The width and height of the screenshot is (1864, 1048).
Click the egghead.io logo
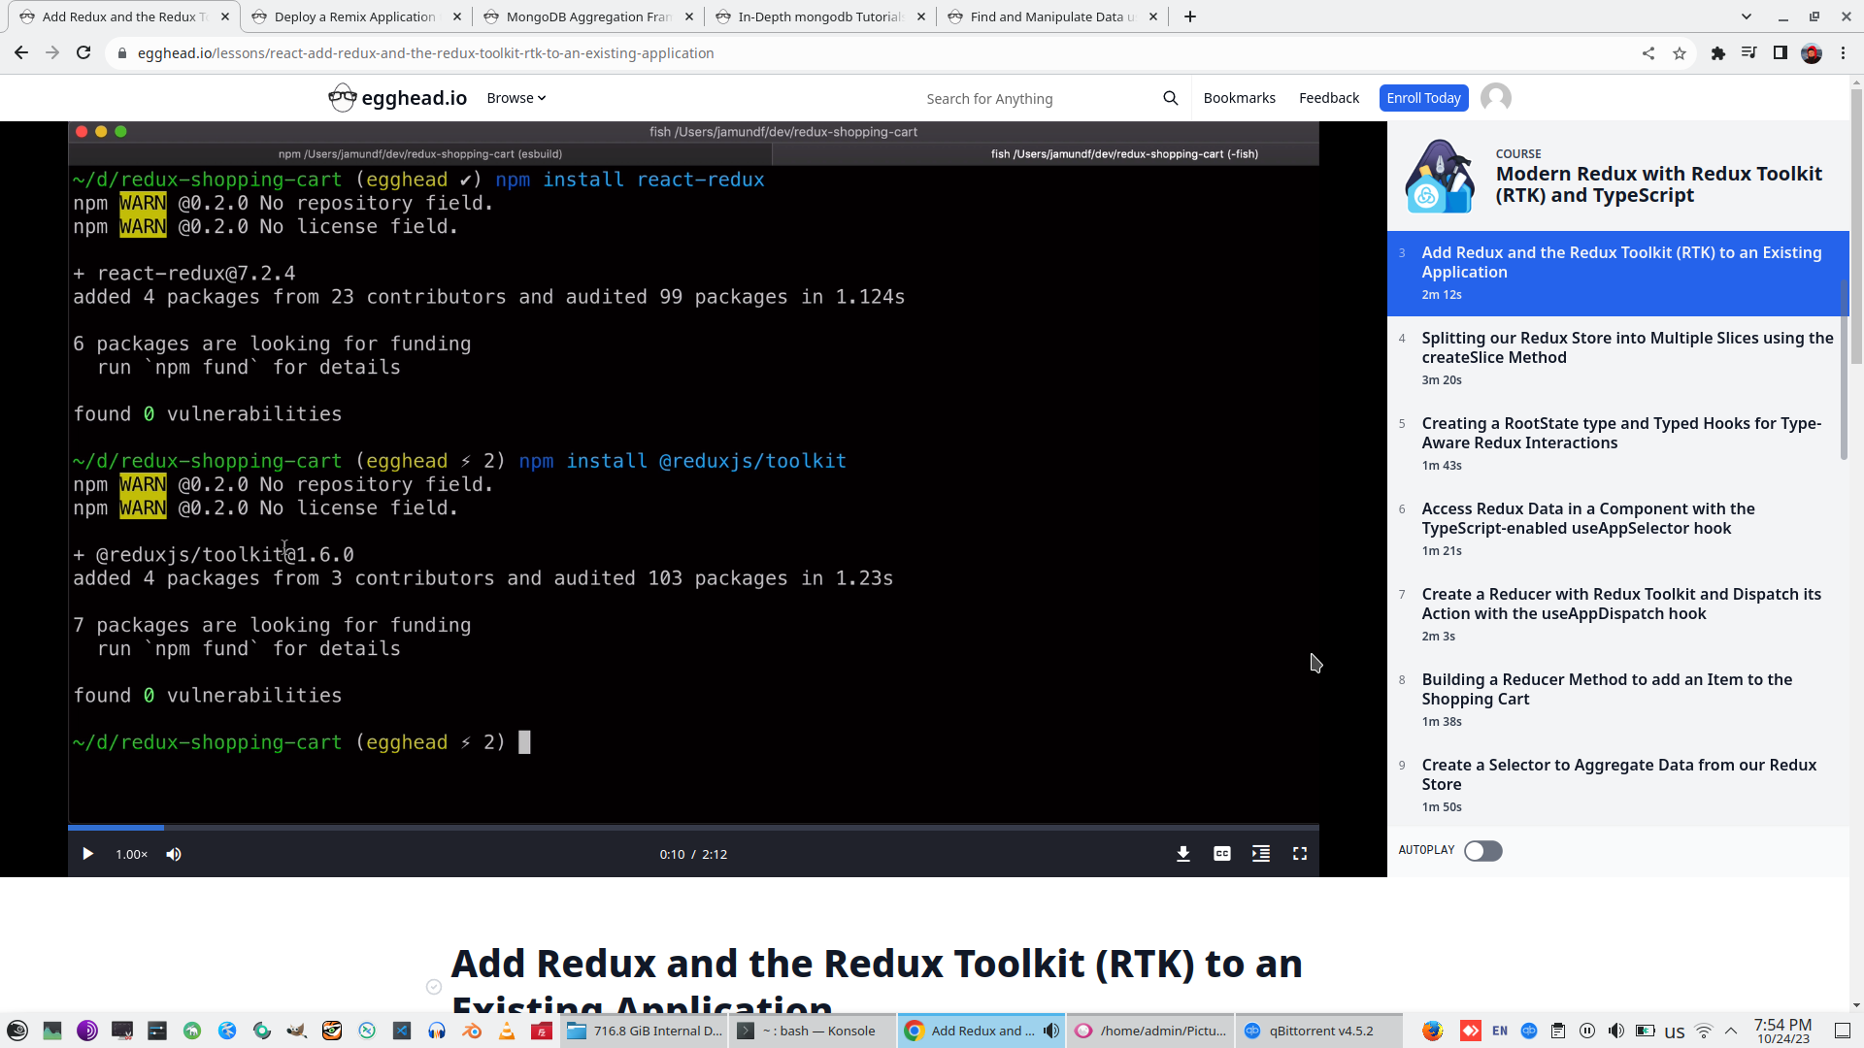coord(397,97)
